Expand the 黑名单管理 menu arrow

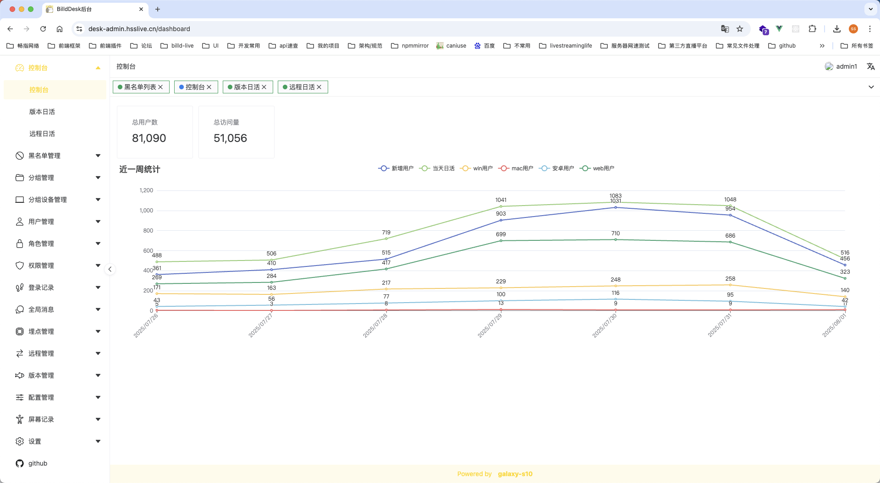tap(98, 156)
